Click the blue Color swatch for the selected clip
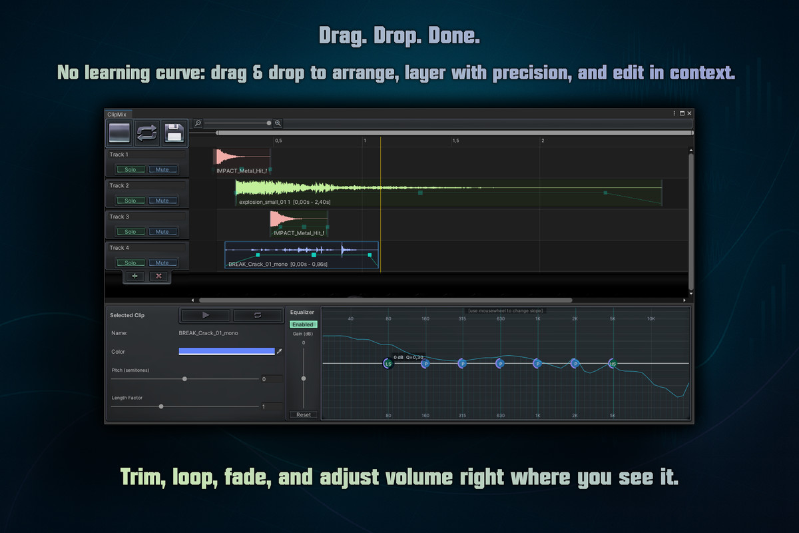Screen dimensions: 799x533 [x=226, y=351]
